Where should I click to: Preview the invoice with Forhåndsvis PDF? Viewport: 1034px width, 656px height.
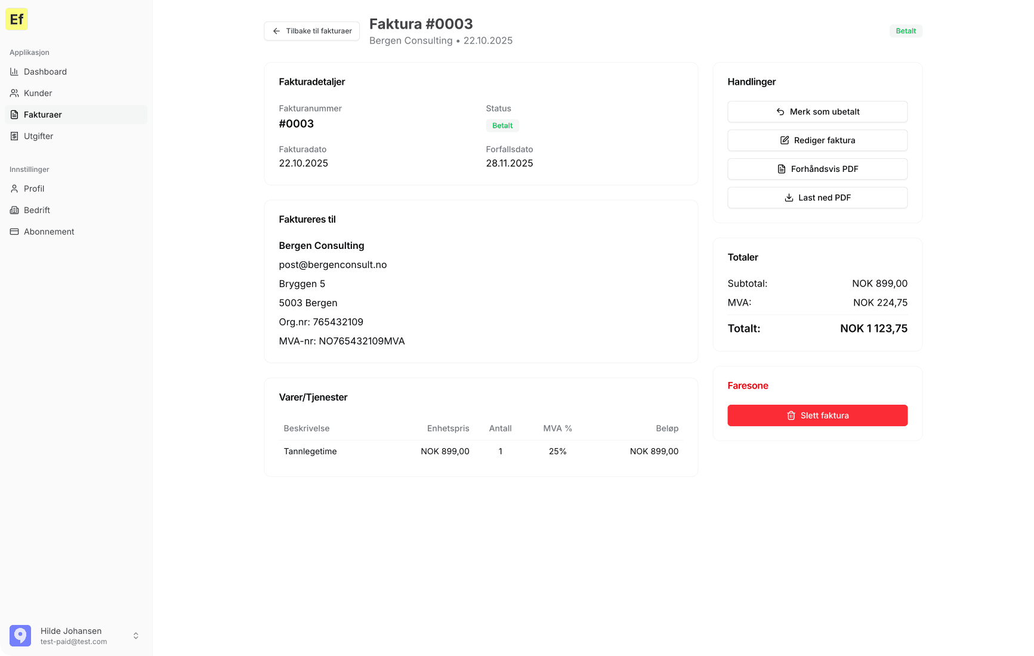(817, 169)
